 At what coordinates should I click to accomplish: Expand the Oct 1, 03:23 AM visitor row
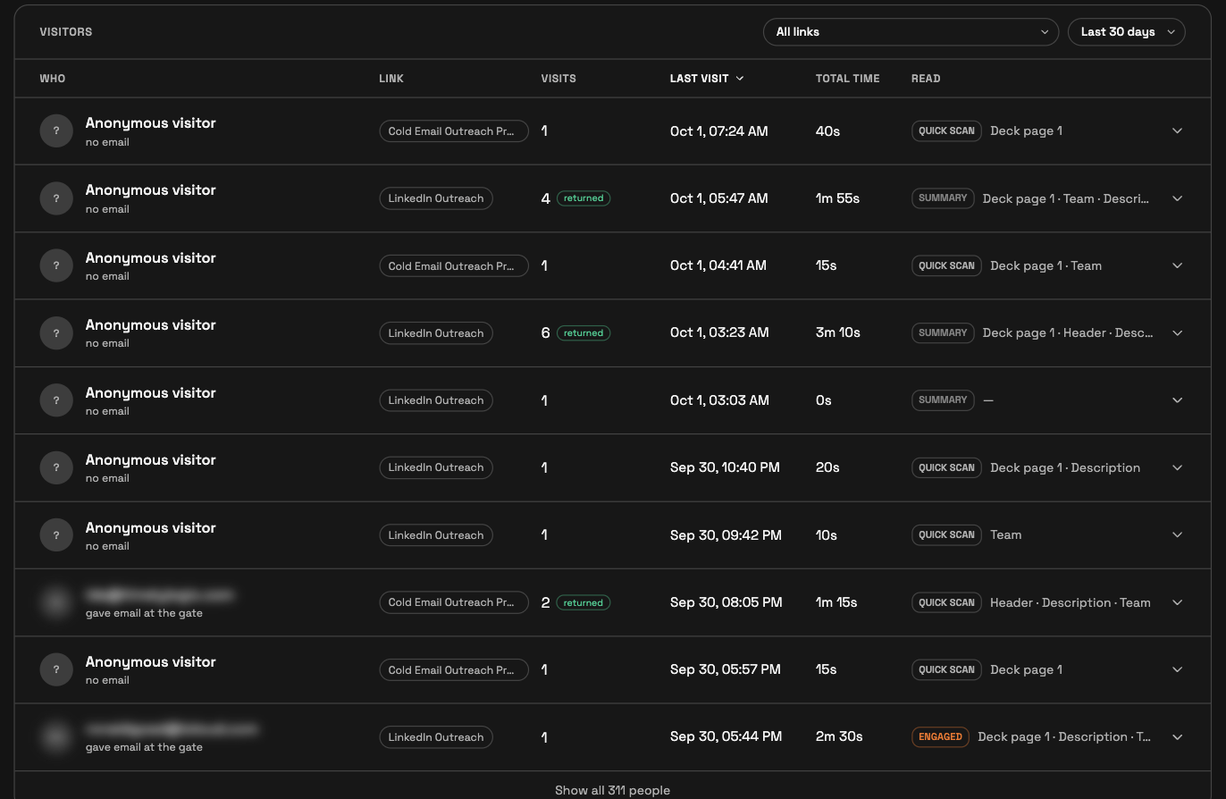1177,332
